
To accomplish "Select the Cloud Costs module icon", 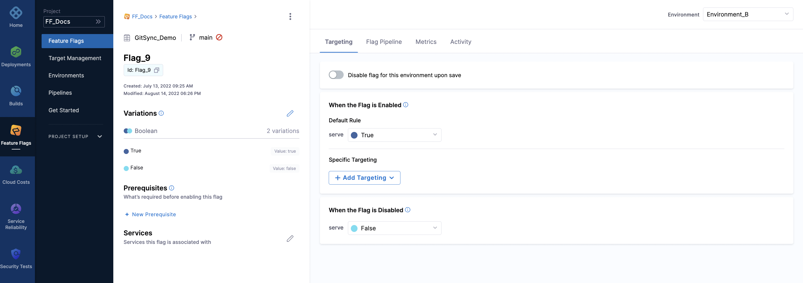I will click(15, 170).
